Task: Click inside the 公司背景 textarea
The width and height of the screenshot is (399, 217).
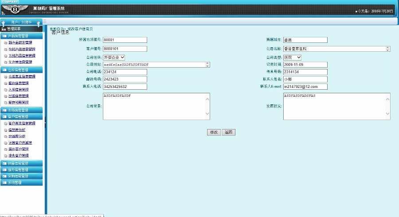Action: 156,107
